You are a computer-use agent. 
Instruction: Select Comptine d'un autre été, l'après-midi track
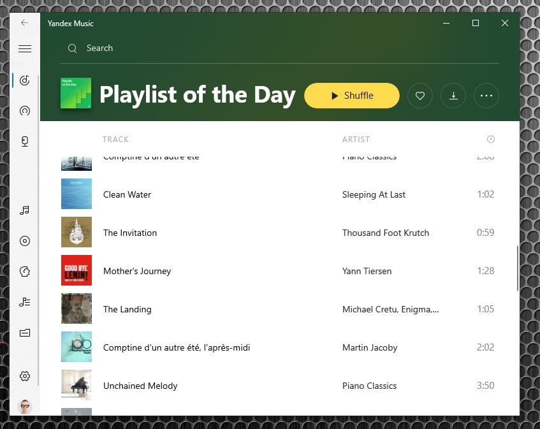(177, 348)
